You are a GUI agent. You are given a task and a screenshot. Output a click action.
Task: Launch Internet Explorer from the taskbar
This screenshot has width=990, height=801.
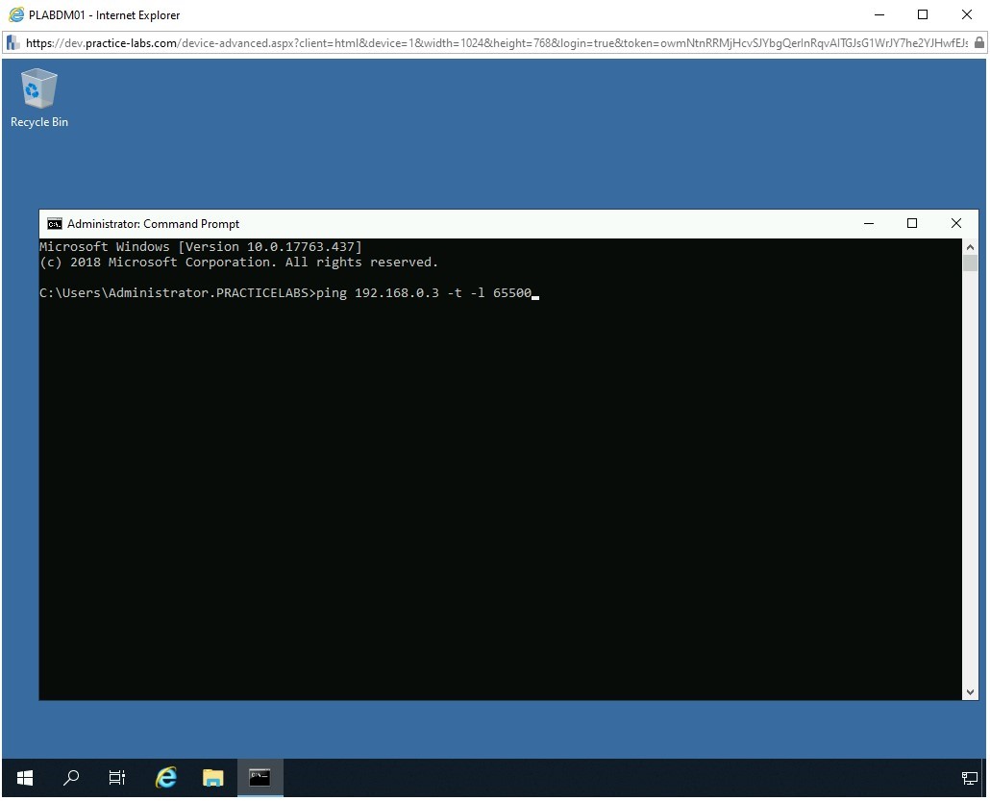pyautogui.click(x=166, y=778)
